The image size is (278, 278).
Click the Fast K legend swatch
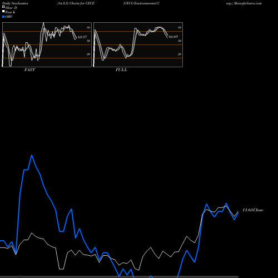coord(3,11)
